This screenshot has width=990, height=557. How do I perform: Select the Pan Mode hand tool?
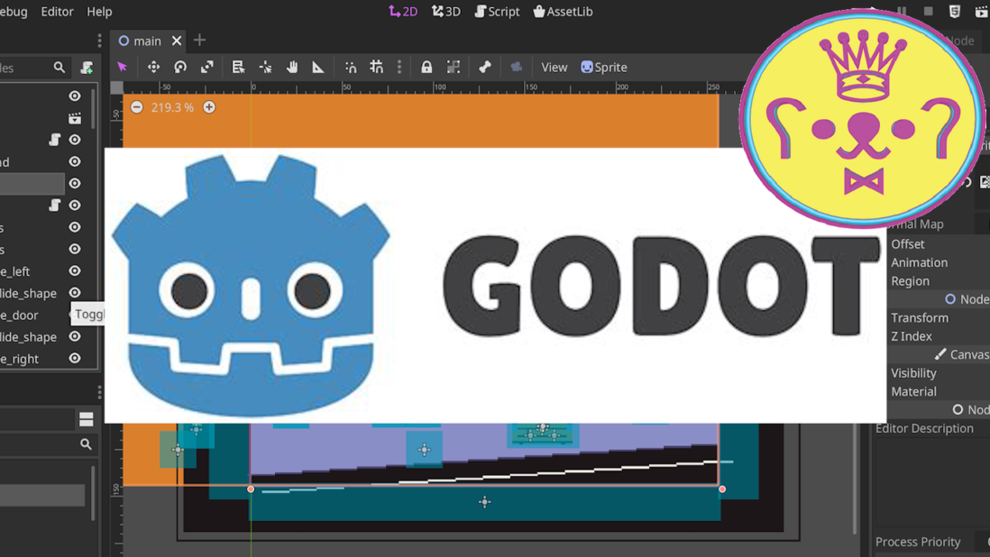point(292,67)
